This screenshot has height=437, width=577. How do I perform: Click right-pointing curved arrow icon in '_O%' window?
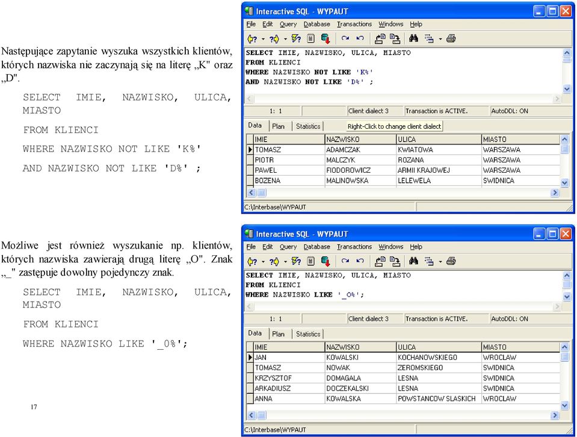click(345, 261)
